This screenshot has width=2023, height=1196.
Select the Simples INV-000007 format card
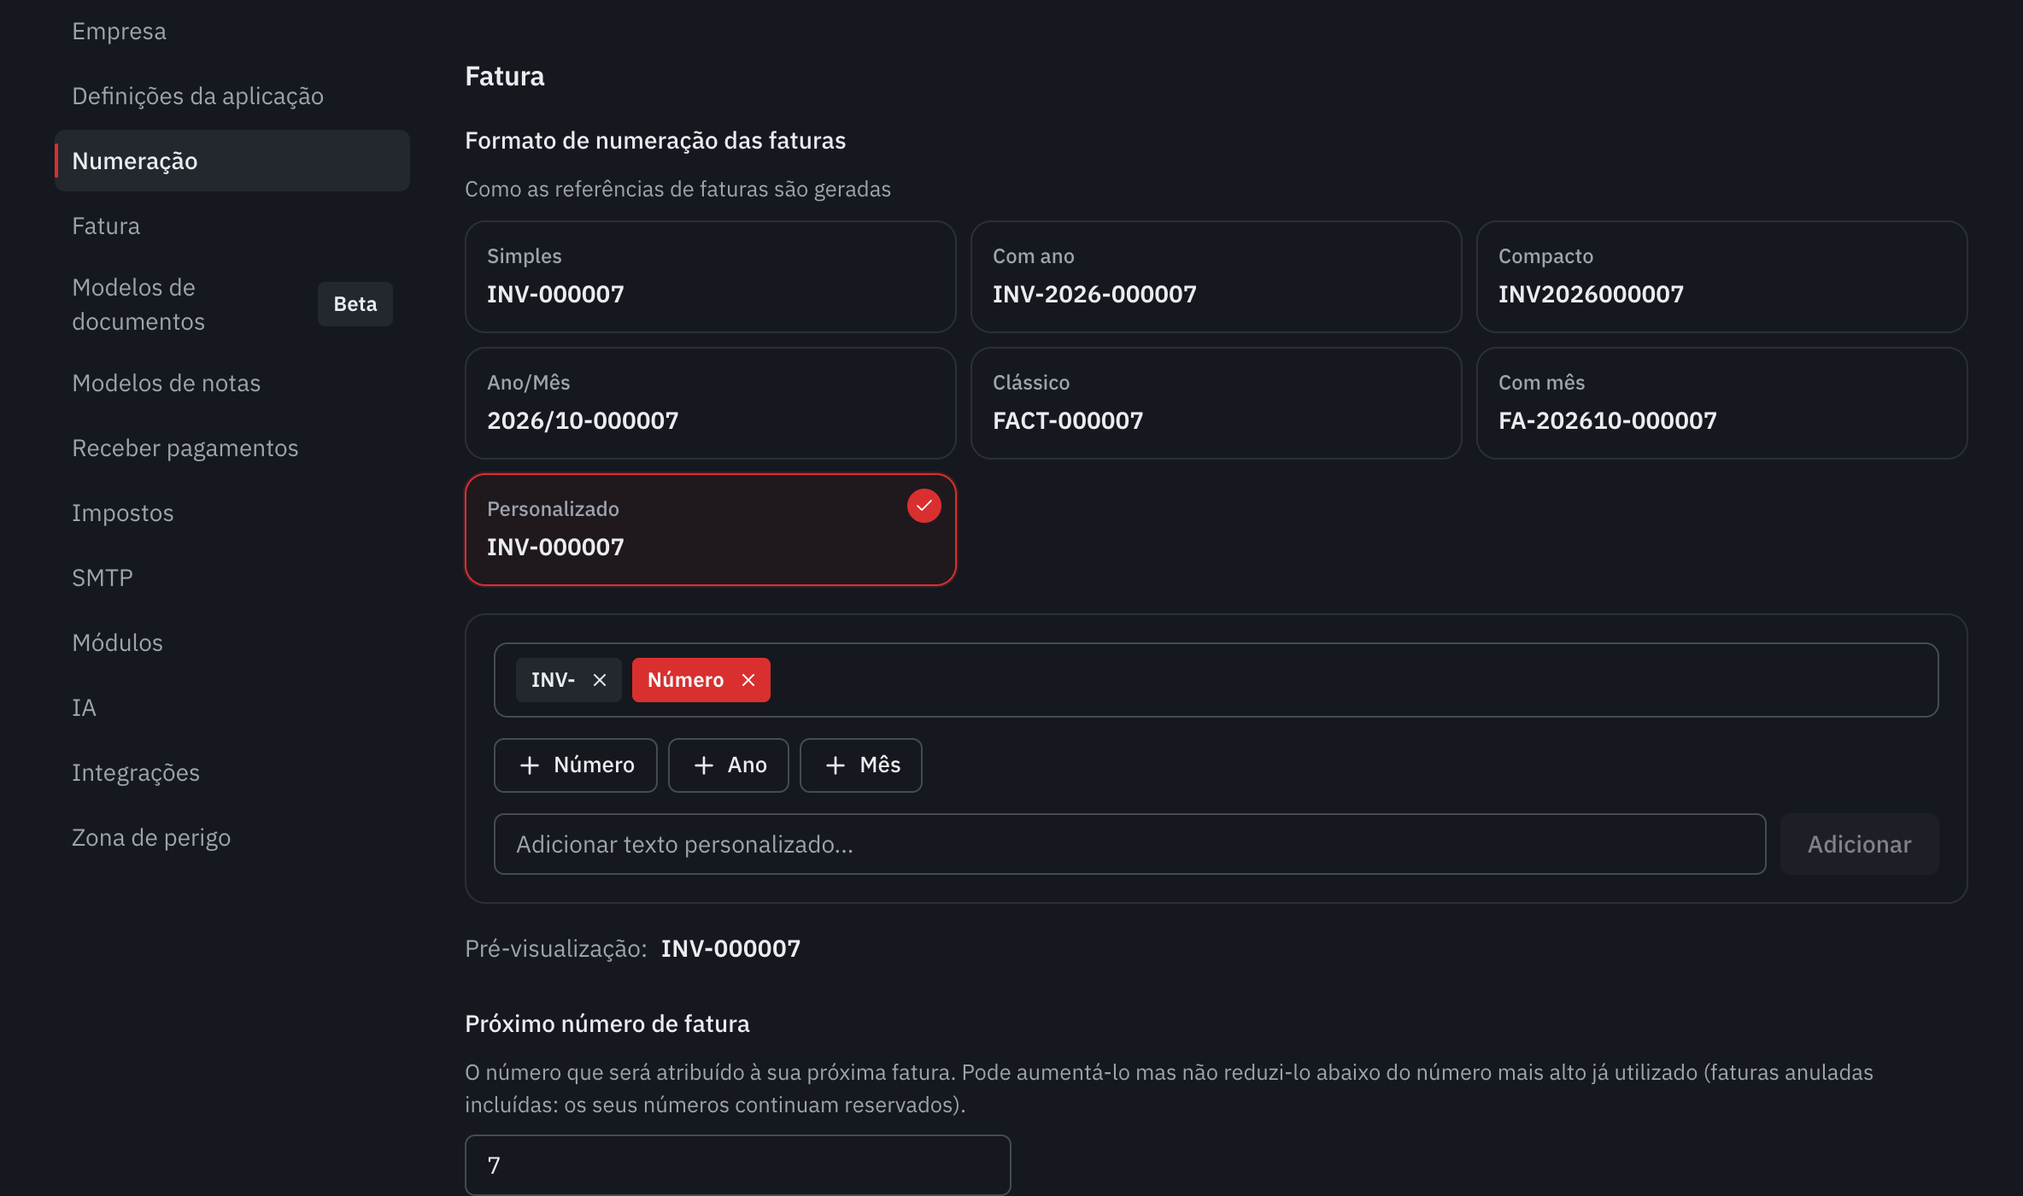(711, 277)
